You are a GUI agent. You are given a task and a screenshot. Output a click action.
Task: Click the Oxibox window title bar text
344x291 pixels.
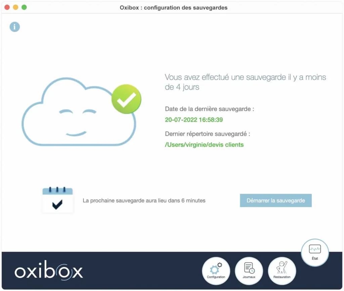173,7
